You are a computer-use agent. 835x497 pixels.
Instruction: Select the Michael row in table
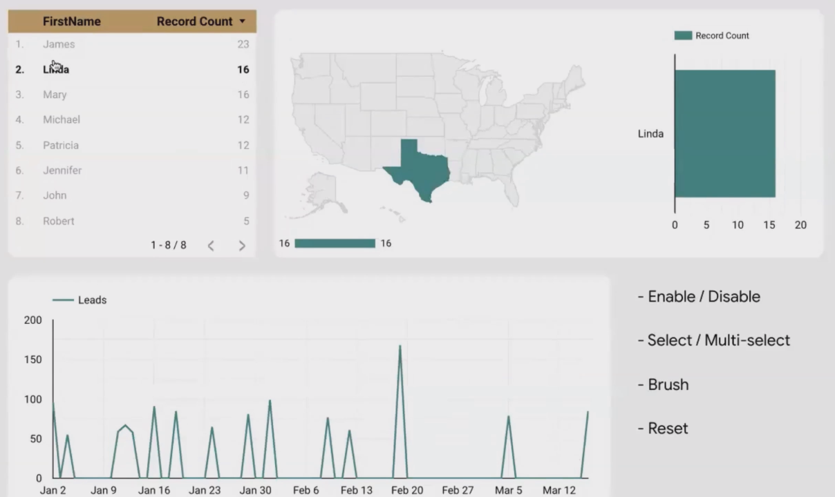(x=132, y=119)
